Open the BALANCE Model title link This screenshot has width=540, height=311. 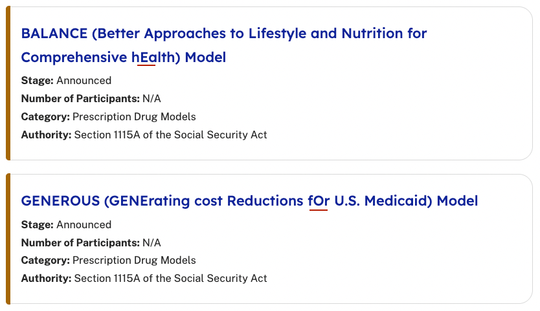tap(223, 34)
